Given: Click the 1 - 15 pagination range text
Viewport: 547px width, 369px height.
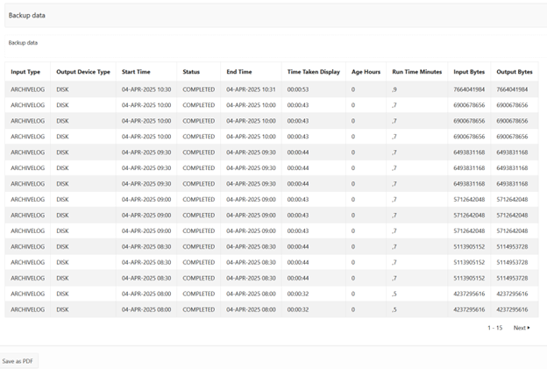Looking at the screenshot, I should [x=494, y=328].
